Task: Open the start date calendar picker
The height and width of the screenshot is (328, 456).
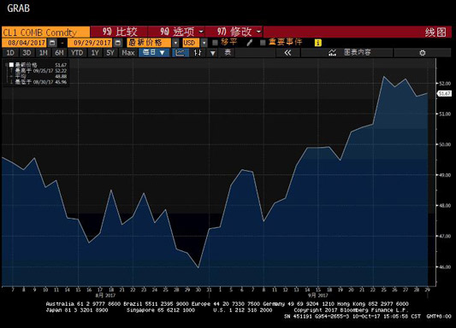Action: 52,43
